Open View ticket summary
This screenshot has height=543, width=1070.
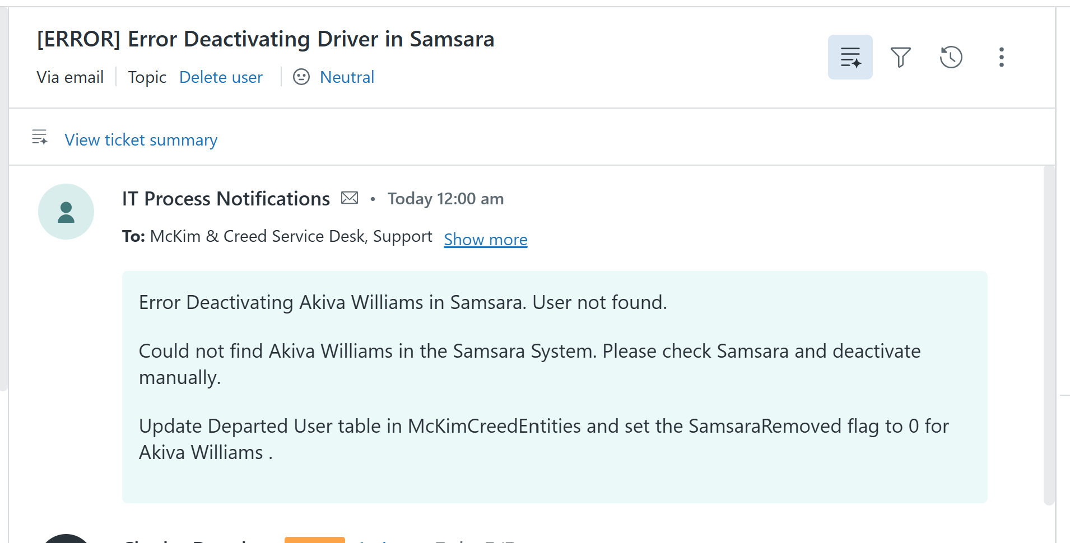[x=141, y=140]
